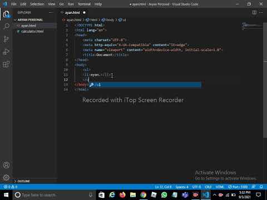The image size is (267, 200).
Task: Open the Manage gear icon
Action: (x=6, y=177)
